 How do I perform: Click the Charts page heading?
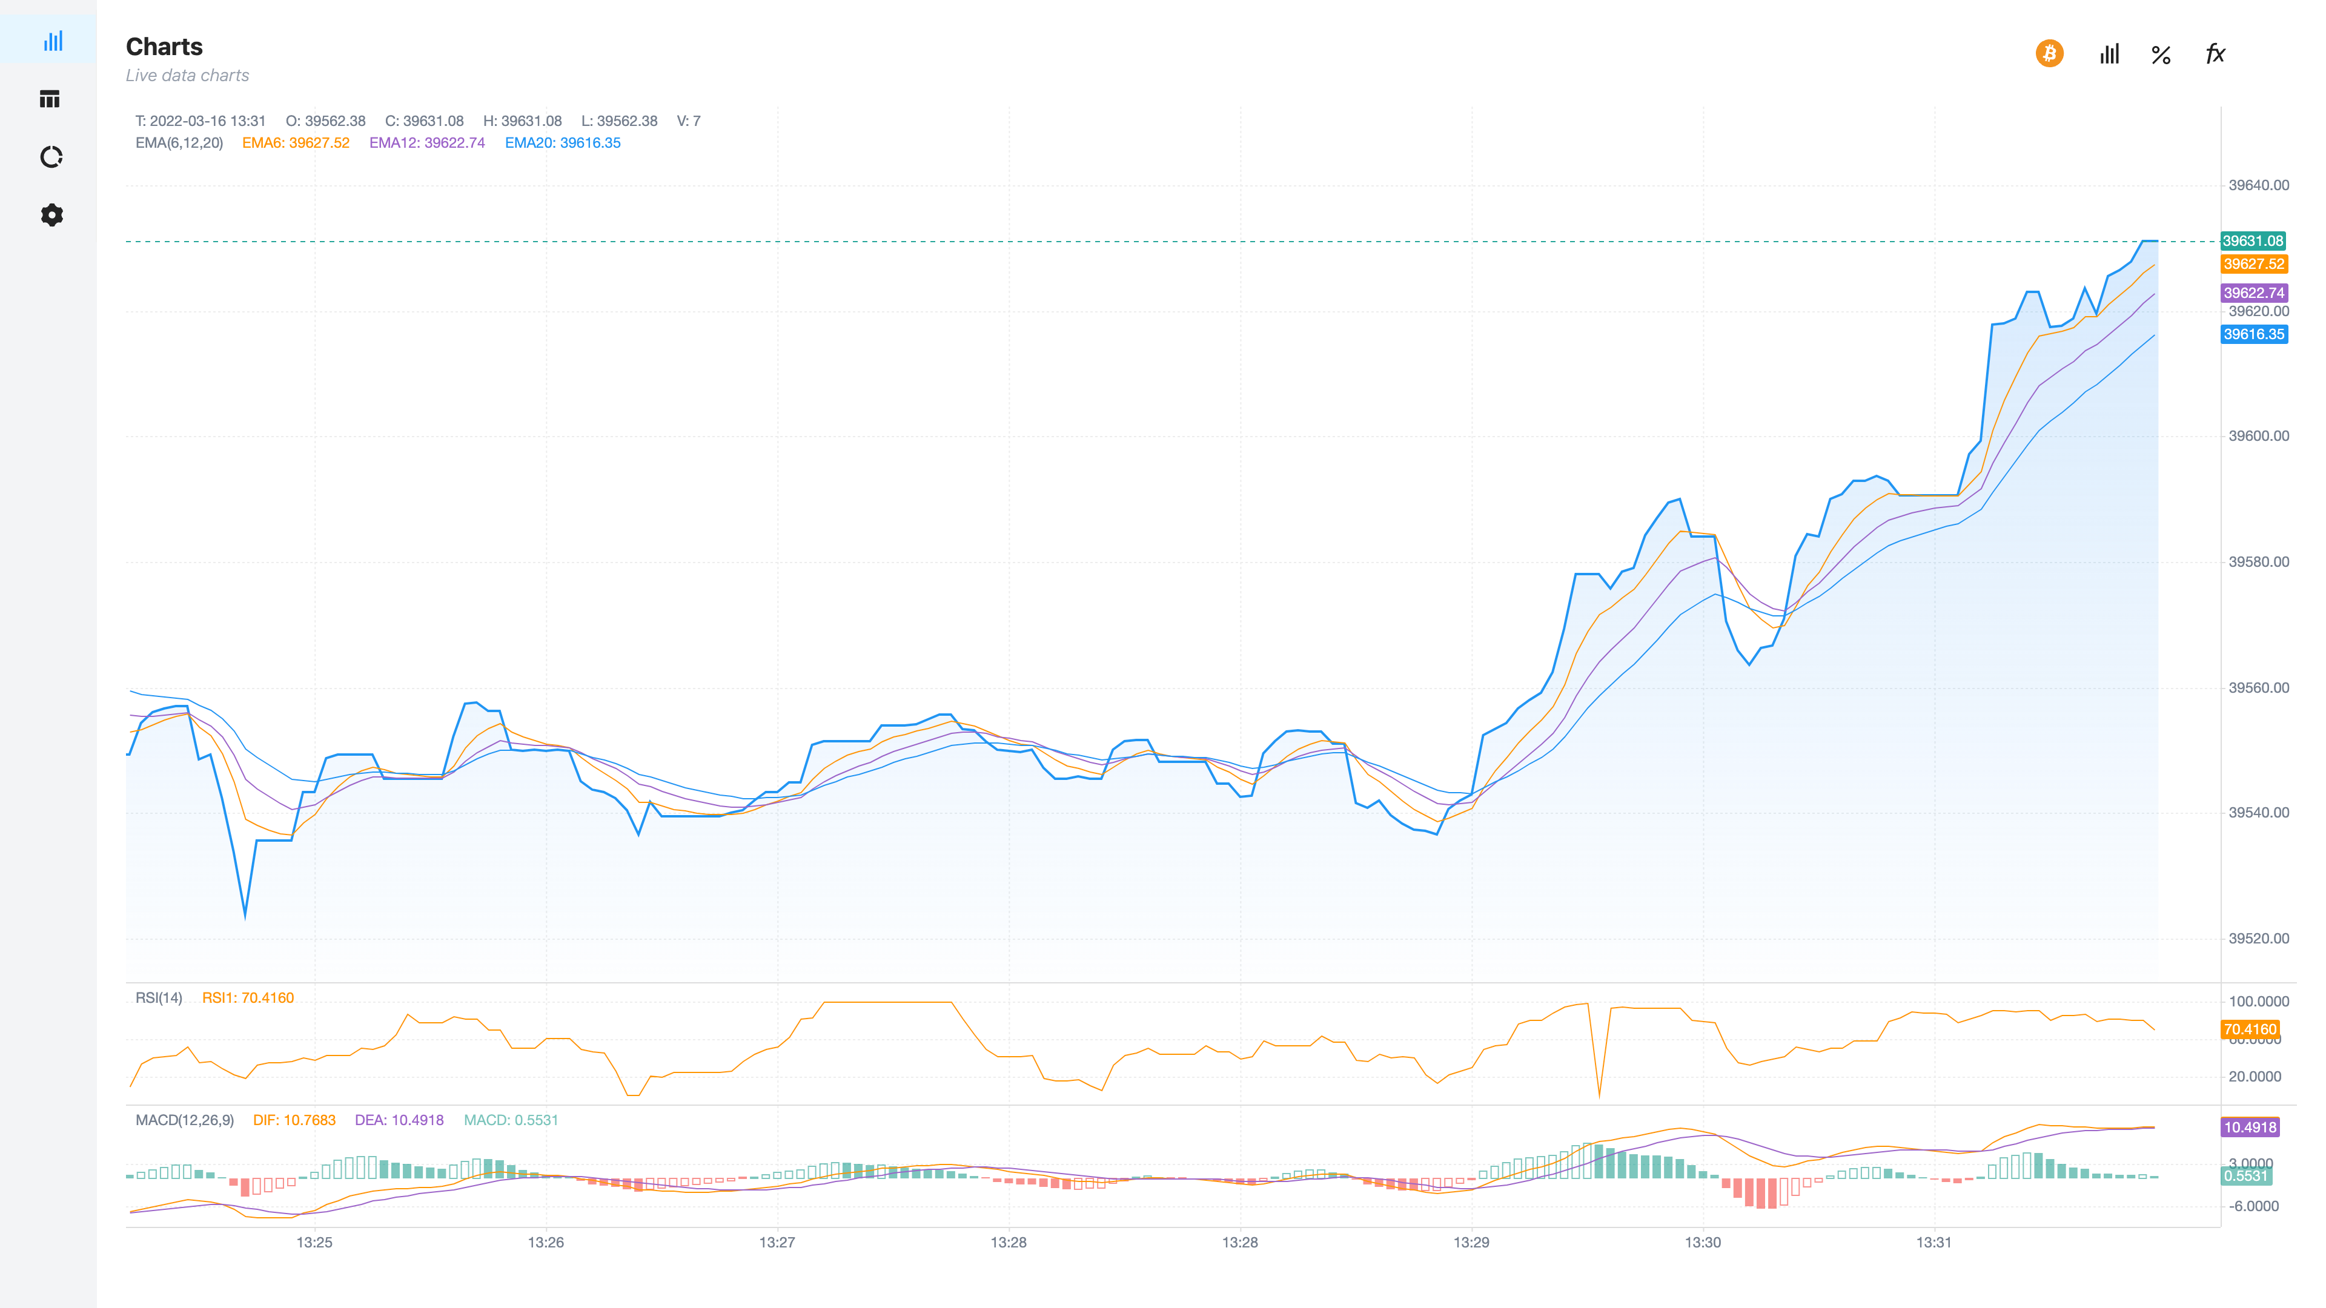pyautogui.click(x=164, y=47)
